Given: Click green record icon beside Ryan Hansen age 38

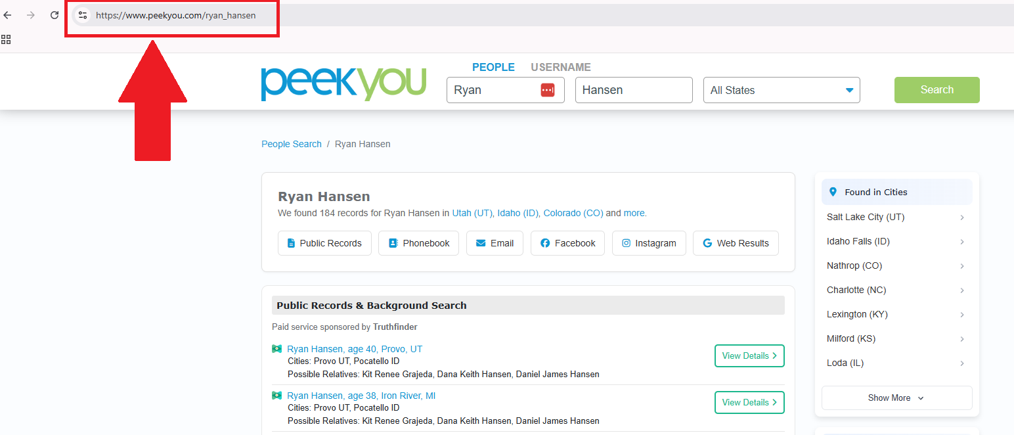Looking at the screenshot, I should pos(276,396).
